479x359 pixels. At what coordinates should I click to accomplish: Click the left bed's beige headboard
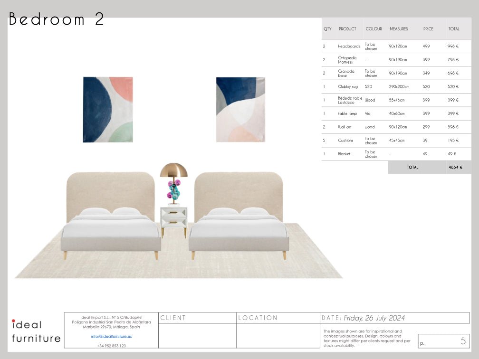110,190
